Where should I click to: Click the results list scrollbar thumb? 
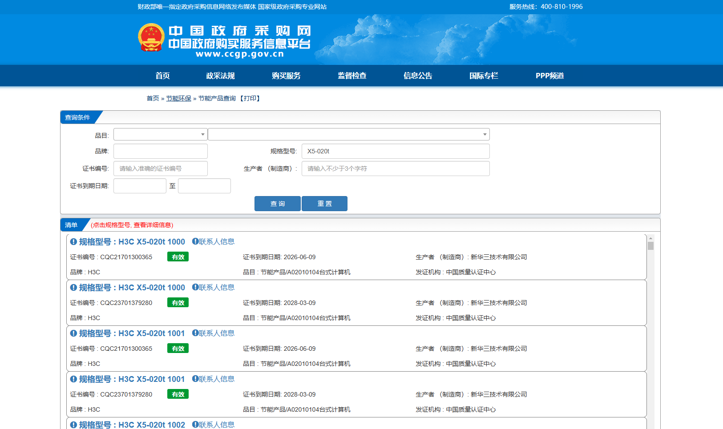pos(650,246)
